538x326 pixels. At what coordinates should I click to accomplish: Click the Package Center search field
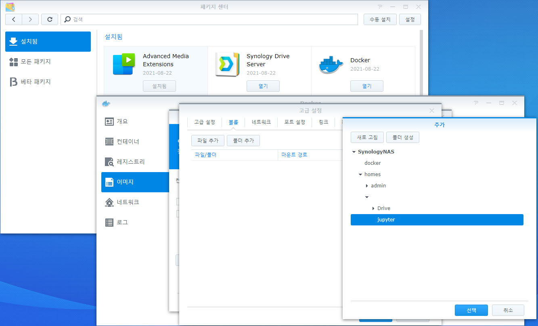tap(209, 19)
